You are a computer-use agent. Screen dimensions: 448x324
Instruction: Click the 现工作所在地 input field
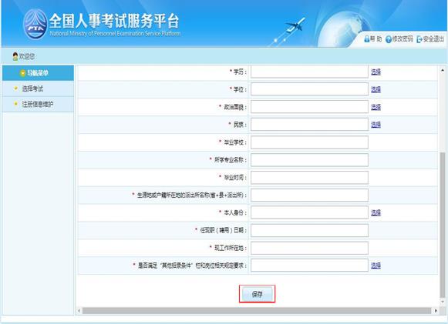click(x=309, y=248)
